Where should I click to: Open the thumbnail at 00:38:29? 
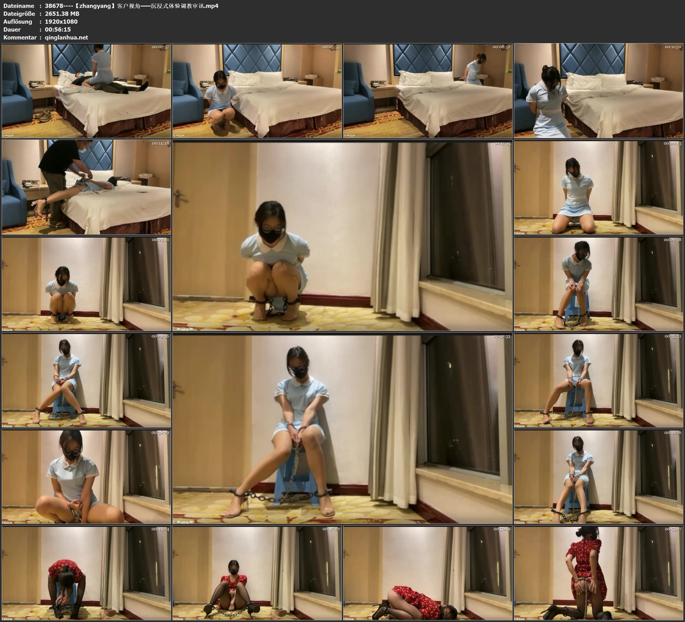[86, 476]
